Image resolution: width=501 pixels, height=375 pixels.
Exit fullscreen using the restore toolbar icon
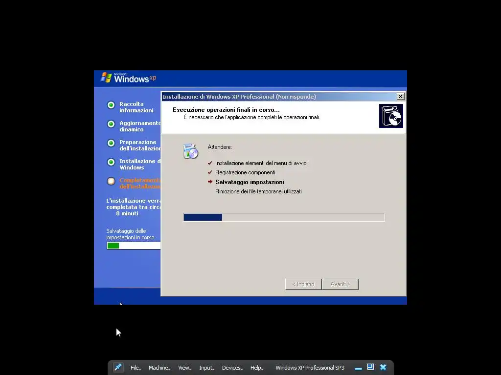click(x=370, y=367)
